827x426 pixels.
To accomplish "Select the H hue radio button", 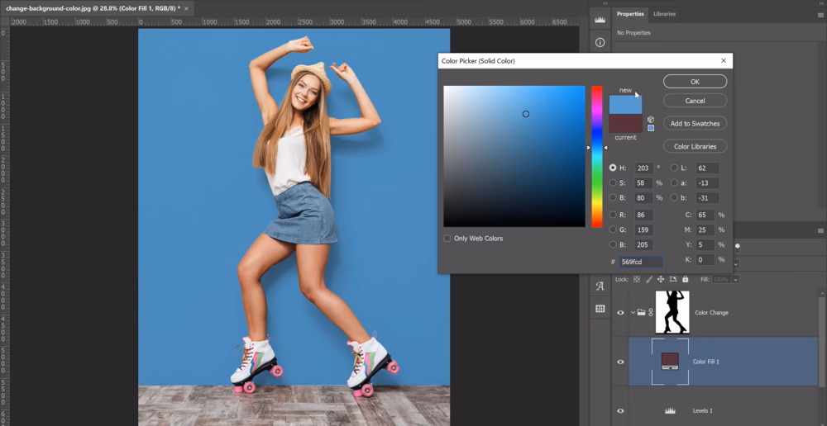I will [x=613, y=168].
